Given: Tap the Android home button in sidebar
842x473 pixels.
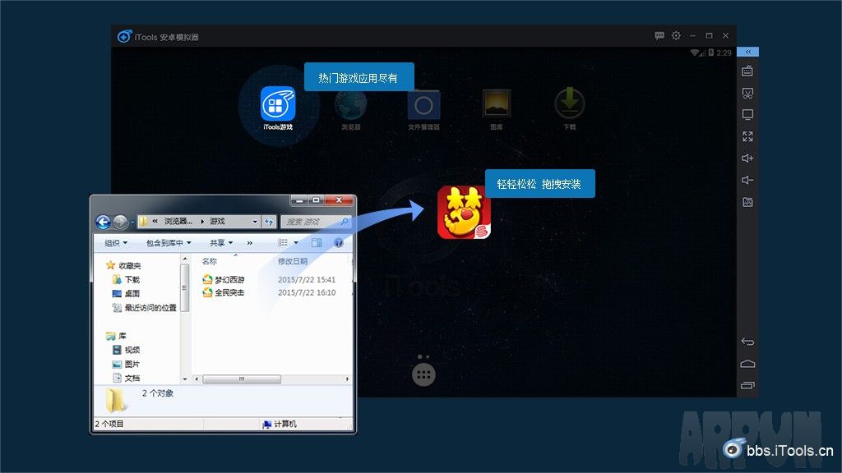Looking at the screenshot, I should coord(747,364).
